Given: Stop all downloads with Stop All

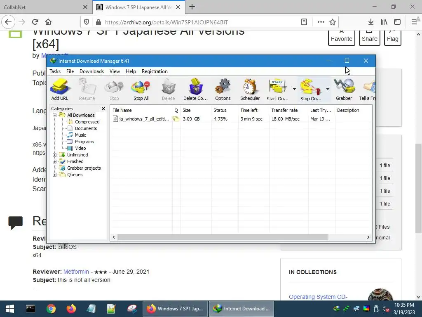Looking at the screenshot, I should [x=141, y=90].
